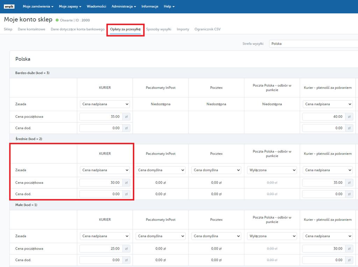
Task: Edit KURIER Cena początkowa 30.00 in Średnie
Action: (101, 182)
